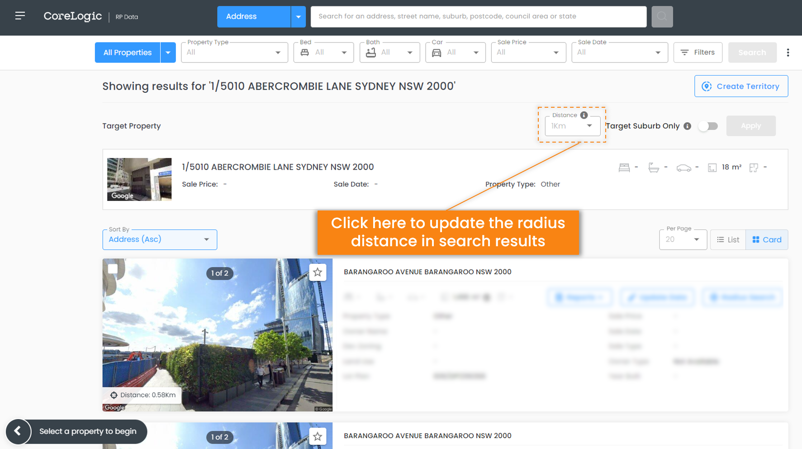This screenshot has width=802, height=449.
Task: Click the Search button in filter bar
Action: tap(752, 53)
